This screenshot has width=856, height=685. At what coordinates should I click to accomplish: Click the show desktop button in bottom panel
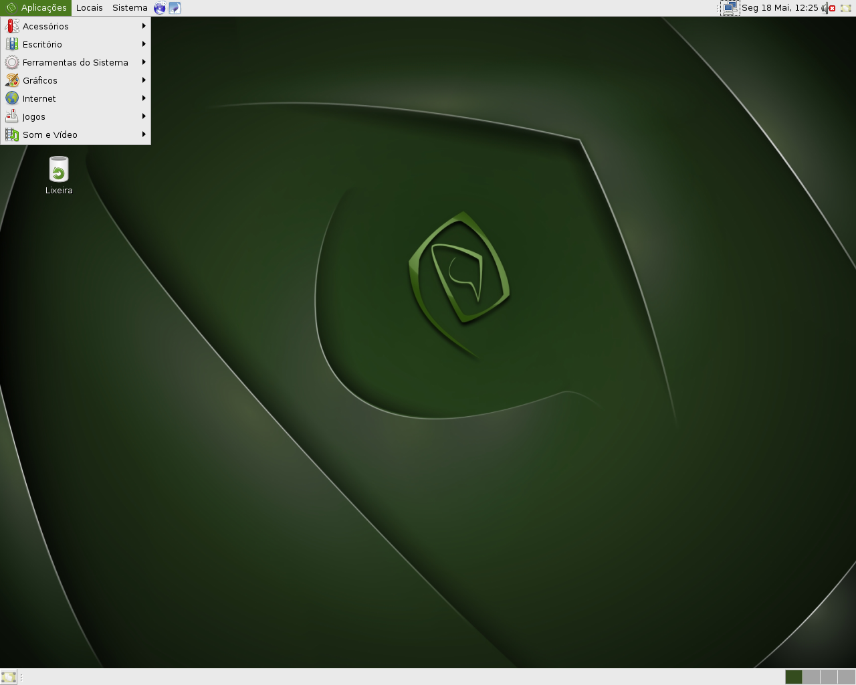(9, 677)
